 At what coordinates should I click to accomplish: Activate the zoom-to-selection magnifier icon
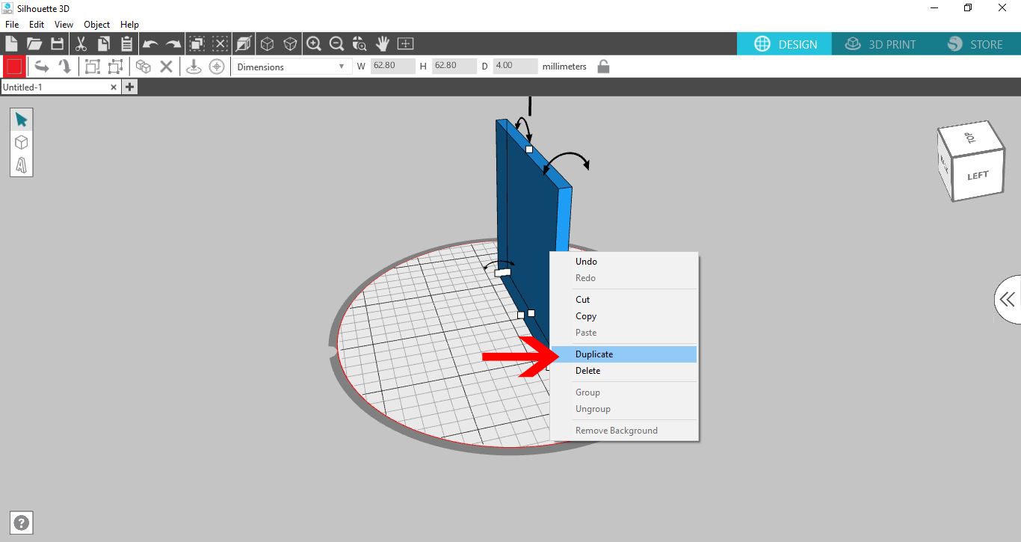360,43
